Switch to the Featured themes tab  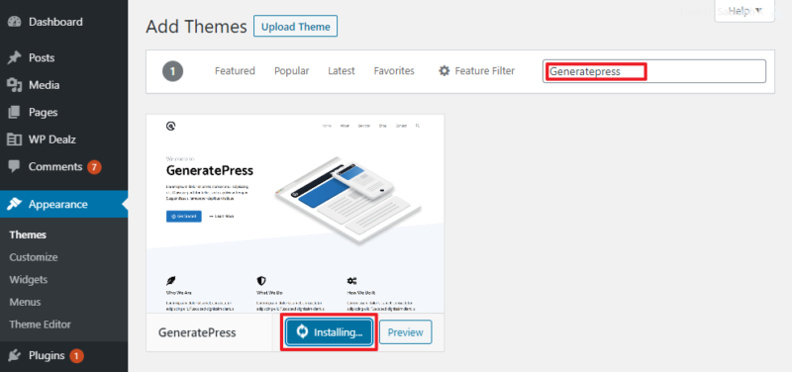click(235, 71)
